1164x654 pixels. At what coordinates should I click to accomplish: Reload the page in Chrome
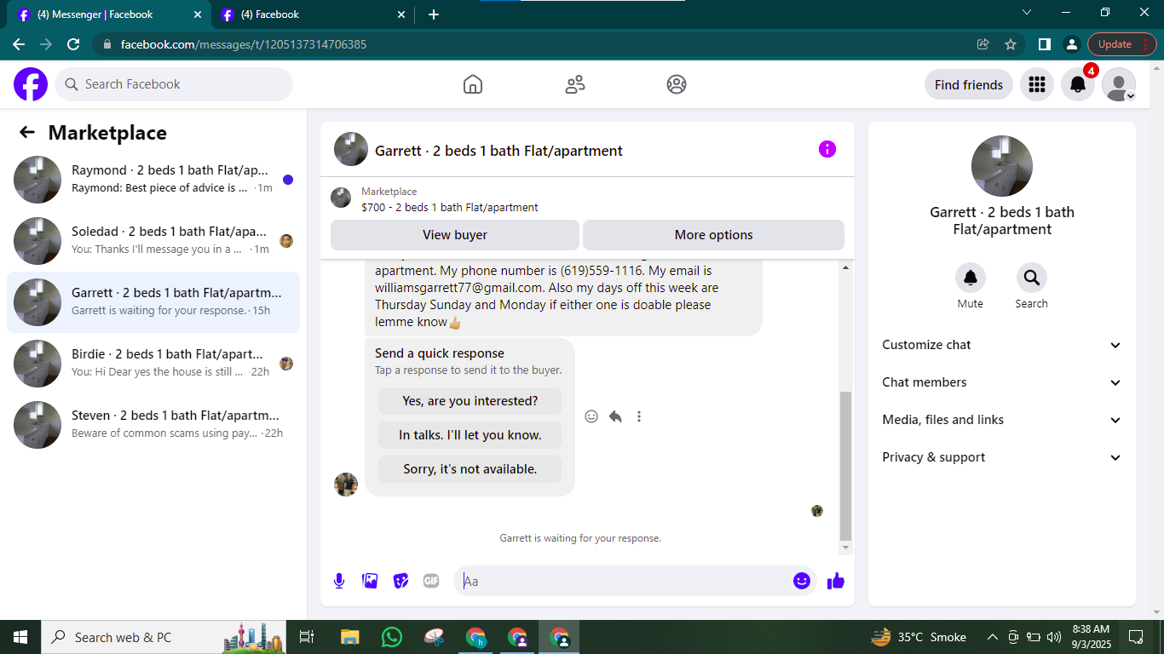73,44
